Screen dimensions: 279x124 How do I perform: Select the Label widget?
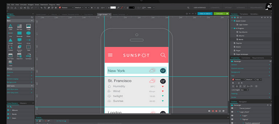click(x=11, y=27)
